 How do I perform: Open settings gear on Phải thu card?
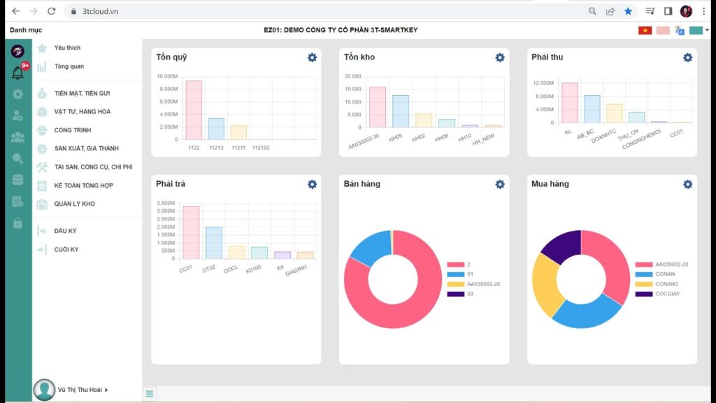[x=688, y=57]
